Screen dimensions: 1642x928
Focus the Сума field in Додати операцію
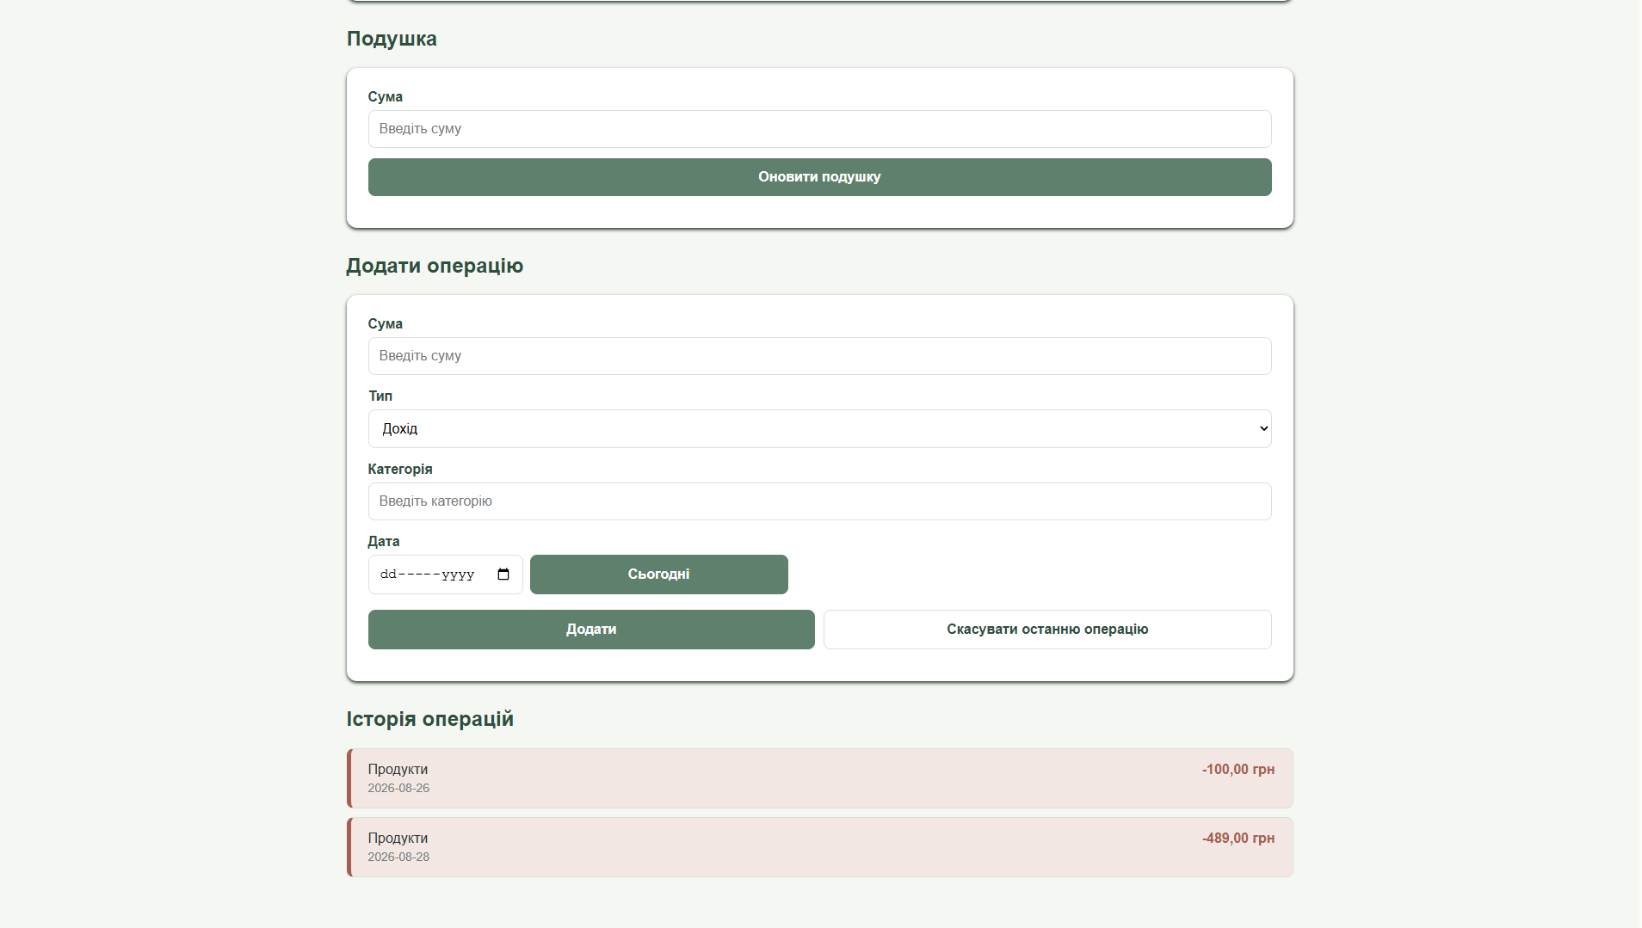pos(819,356)
